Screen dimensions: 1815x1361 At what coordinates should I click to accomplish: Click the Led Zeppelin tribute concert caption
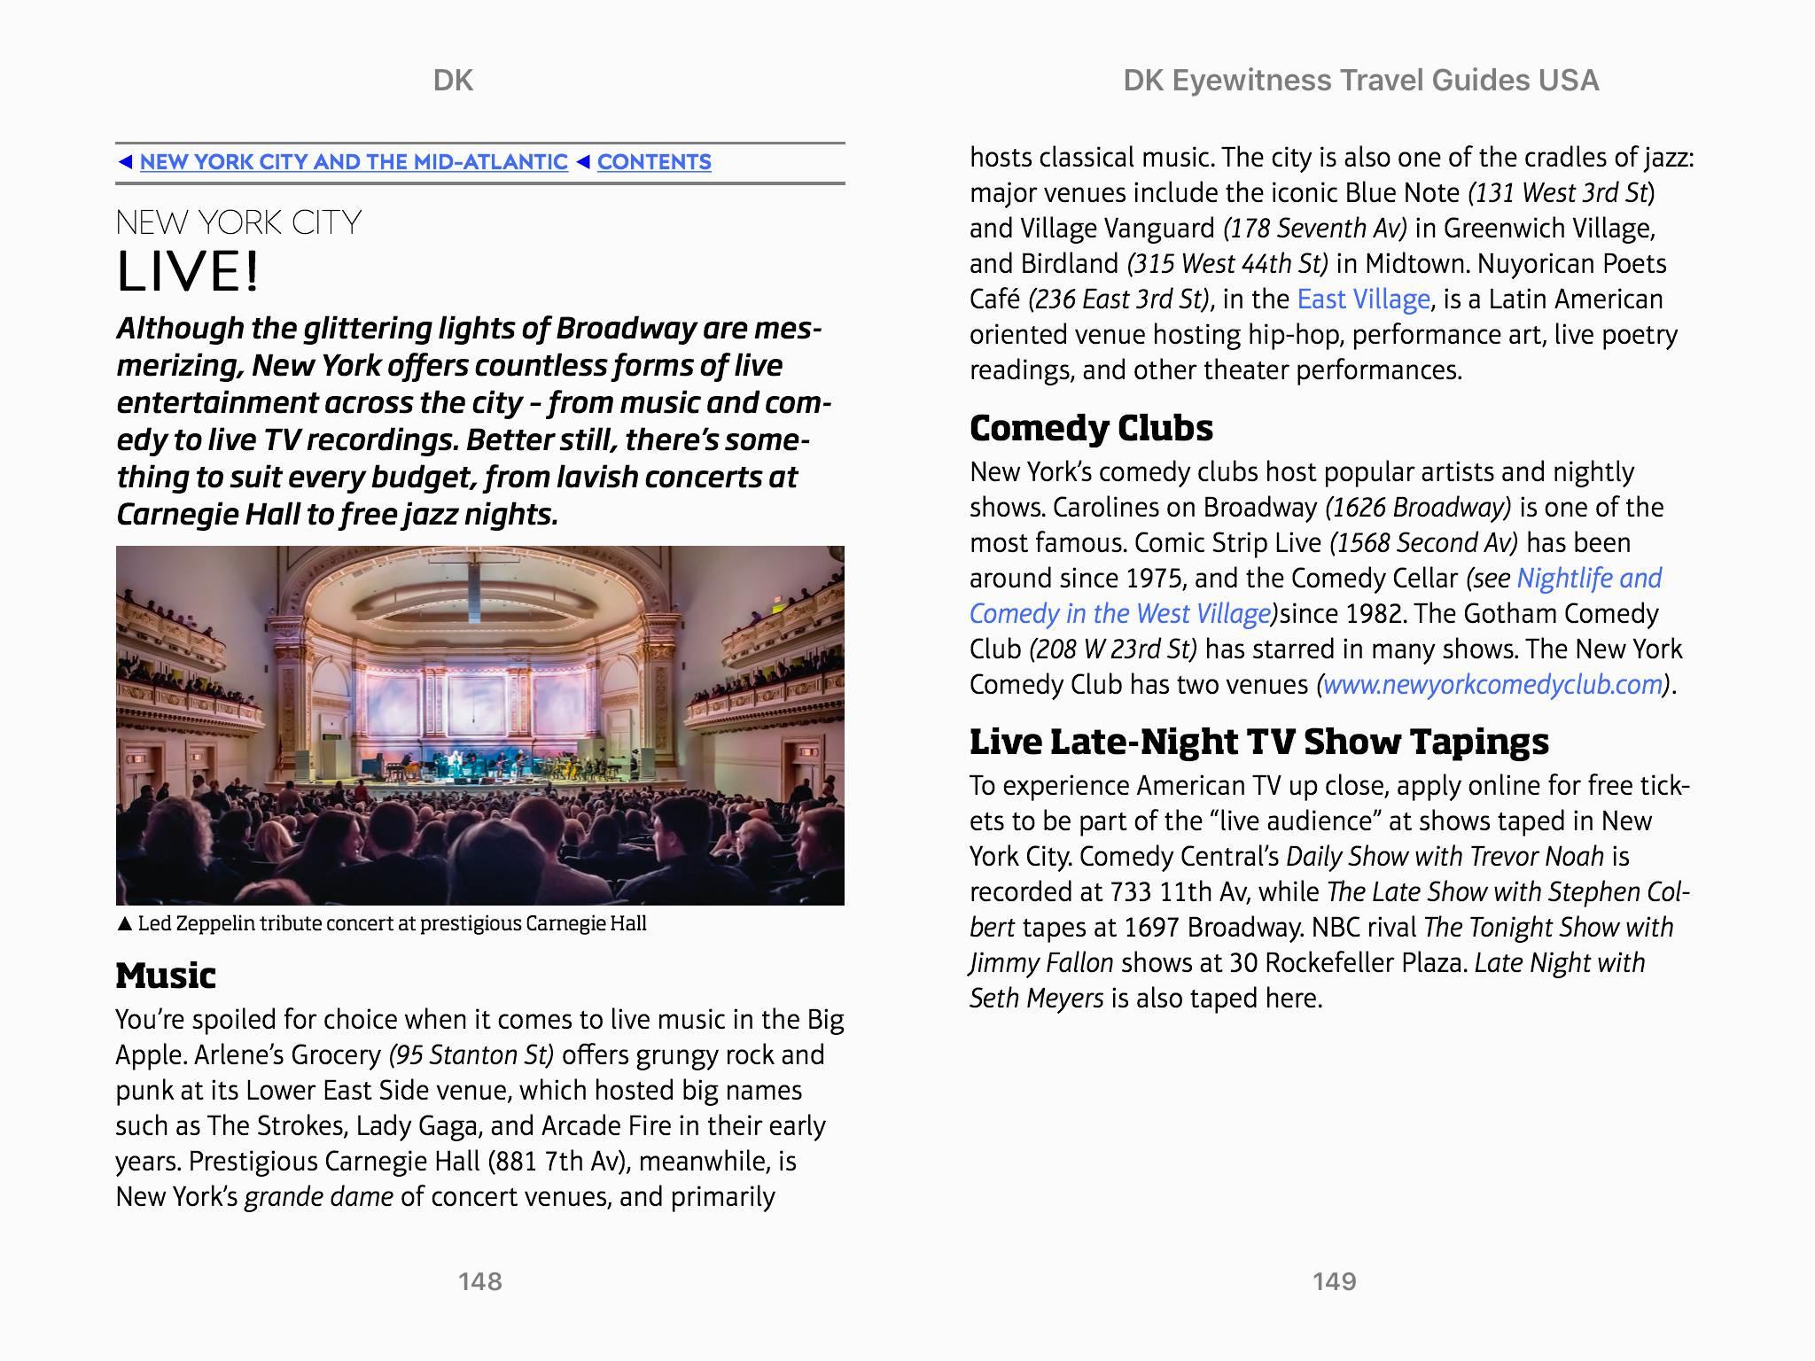click(x=392, y=924)
